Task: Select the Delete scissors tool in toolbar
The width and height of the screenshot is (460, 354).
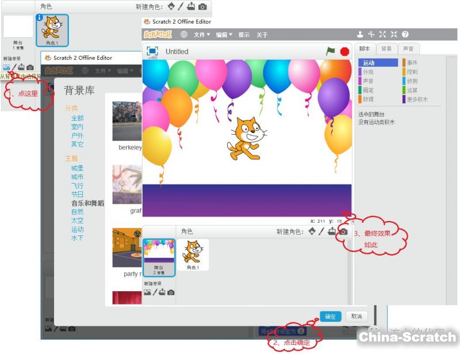Action: click(371, 35)
